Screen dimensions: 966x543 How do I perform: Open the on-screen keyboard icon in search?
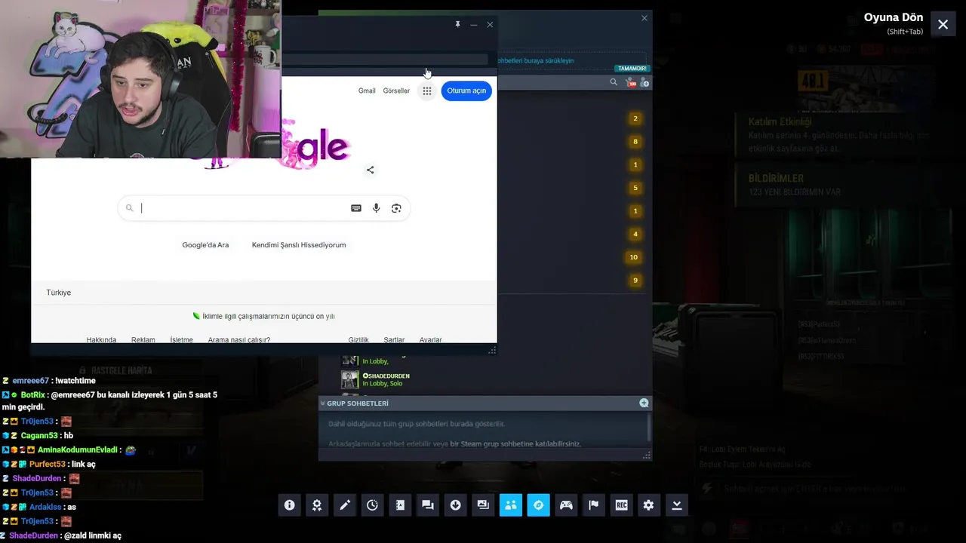point(356,208)
